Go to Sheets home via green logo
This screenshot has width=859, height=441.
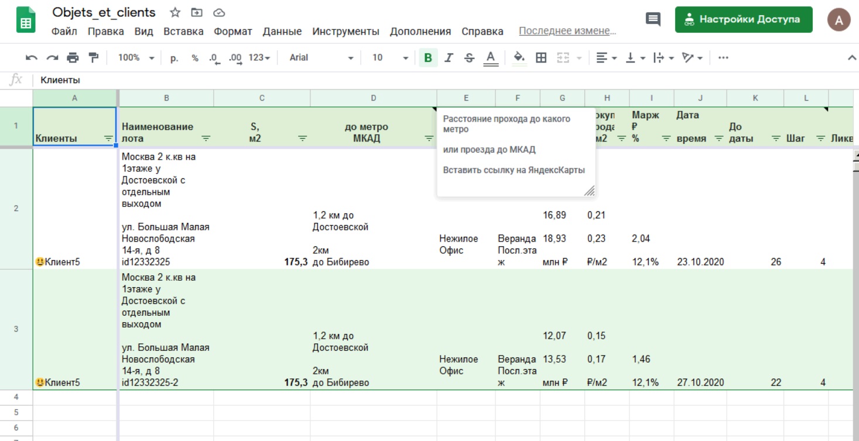[x=26, y=20]
